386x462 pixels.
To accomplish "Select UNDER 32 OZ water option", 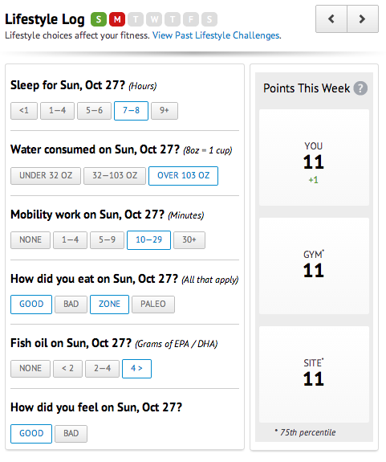I will coord(46,176).
